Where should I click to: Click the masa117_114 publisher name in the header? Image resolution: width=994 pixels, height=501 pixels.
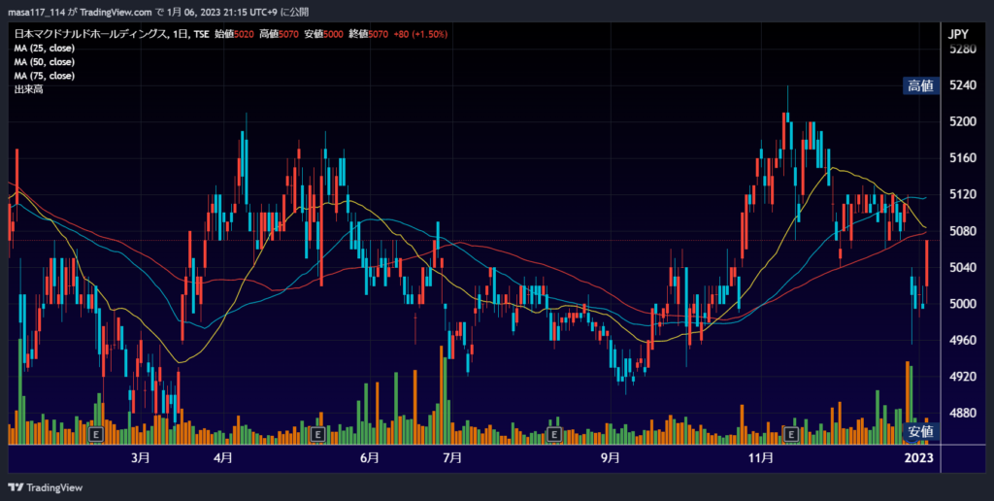(36, 12)
